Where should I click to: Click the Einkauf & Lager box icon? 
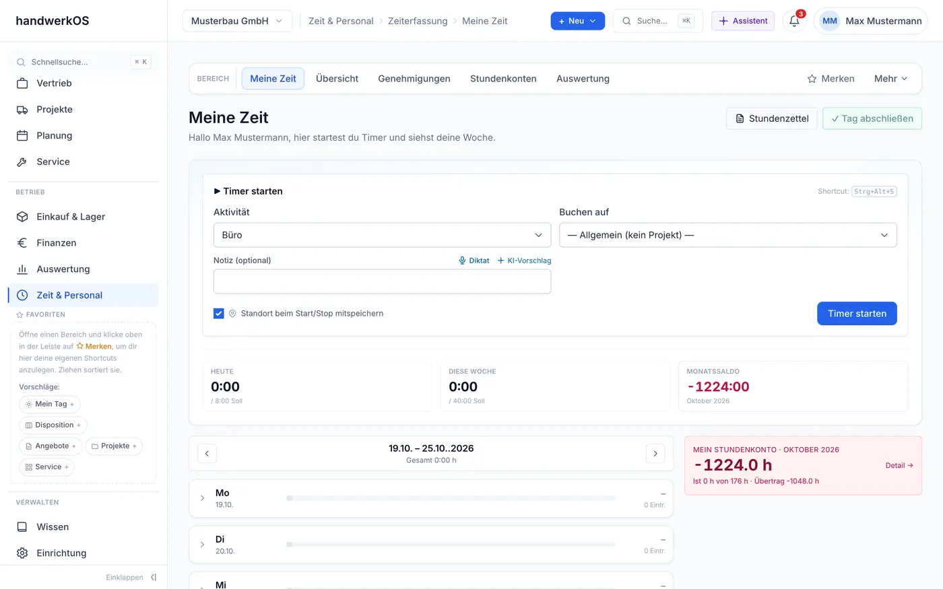pos(22,217)
